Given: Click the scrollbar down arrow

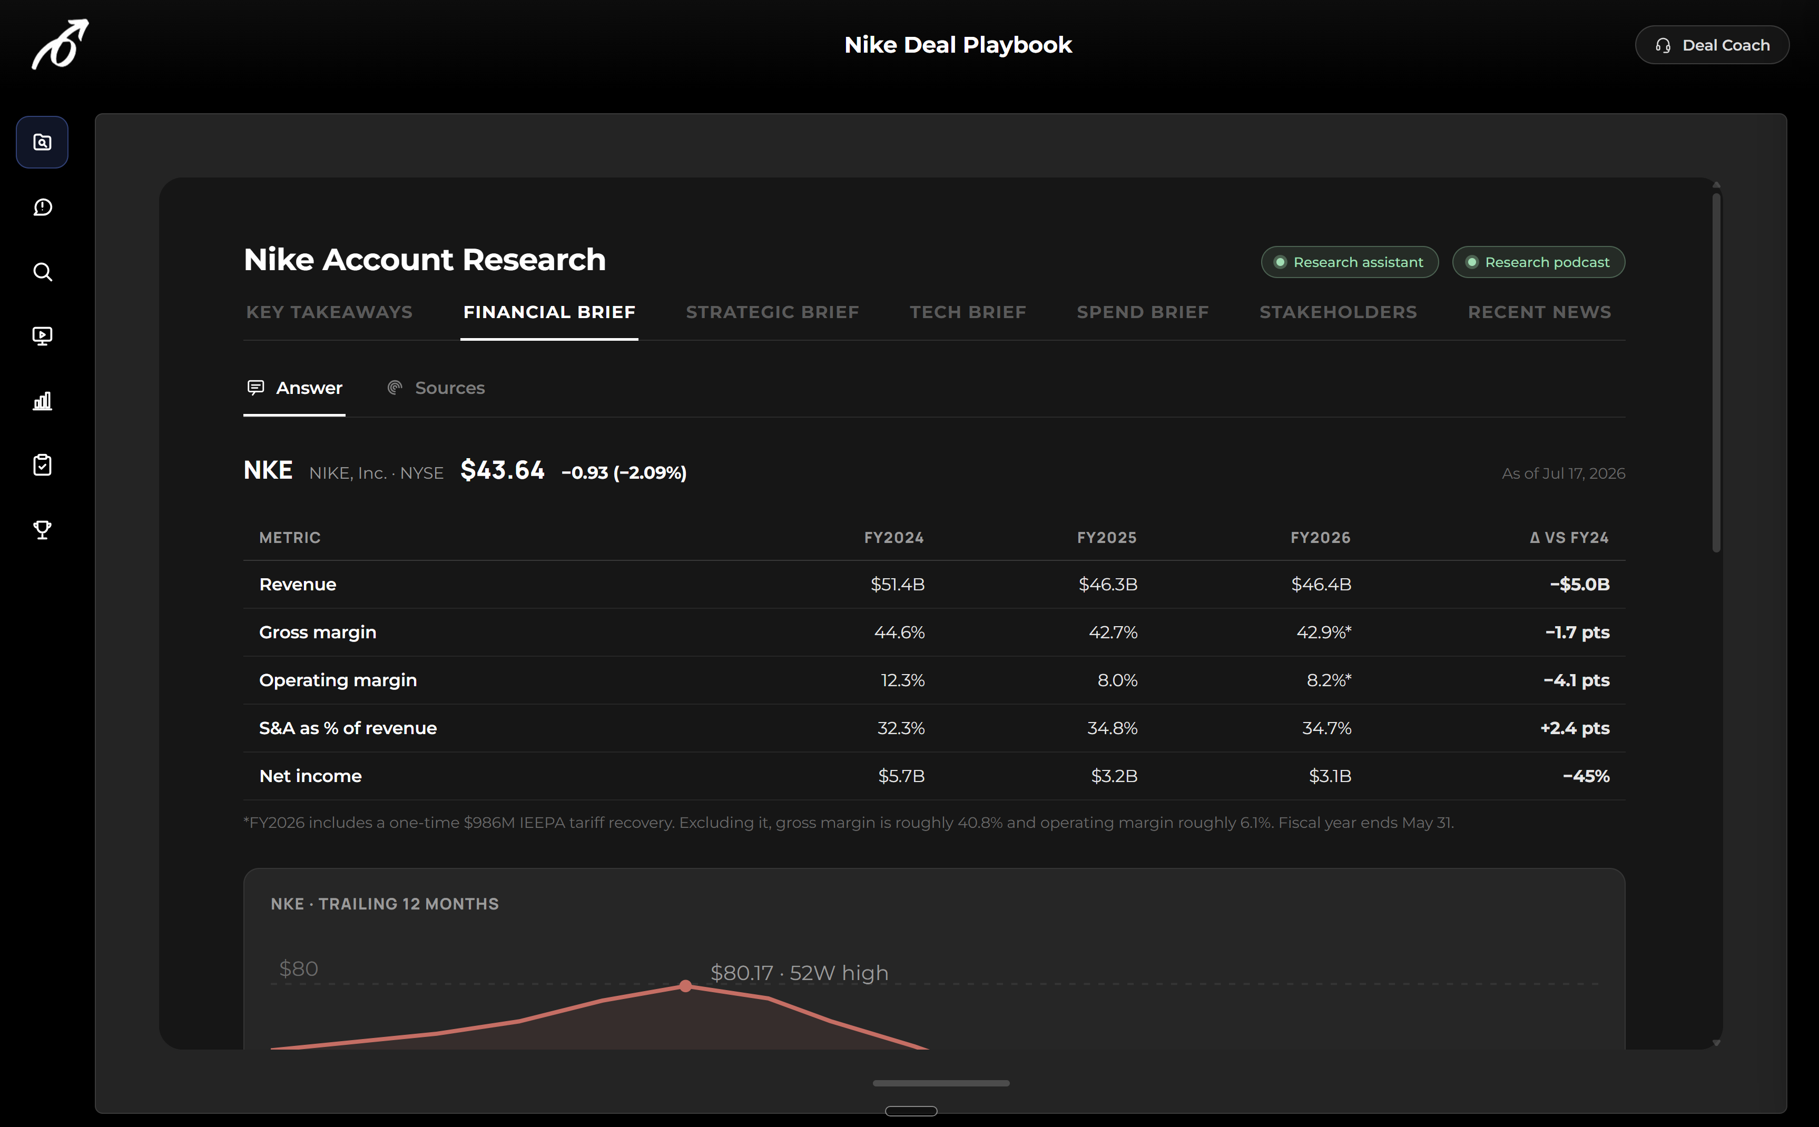Looking at the screenshot, I should (1716, 1043).
